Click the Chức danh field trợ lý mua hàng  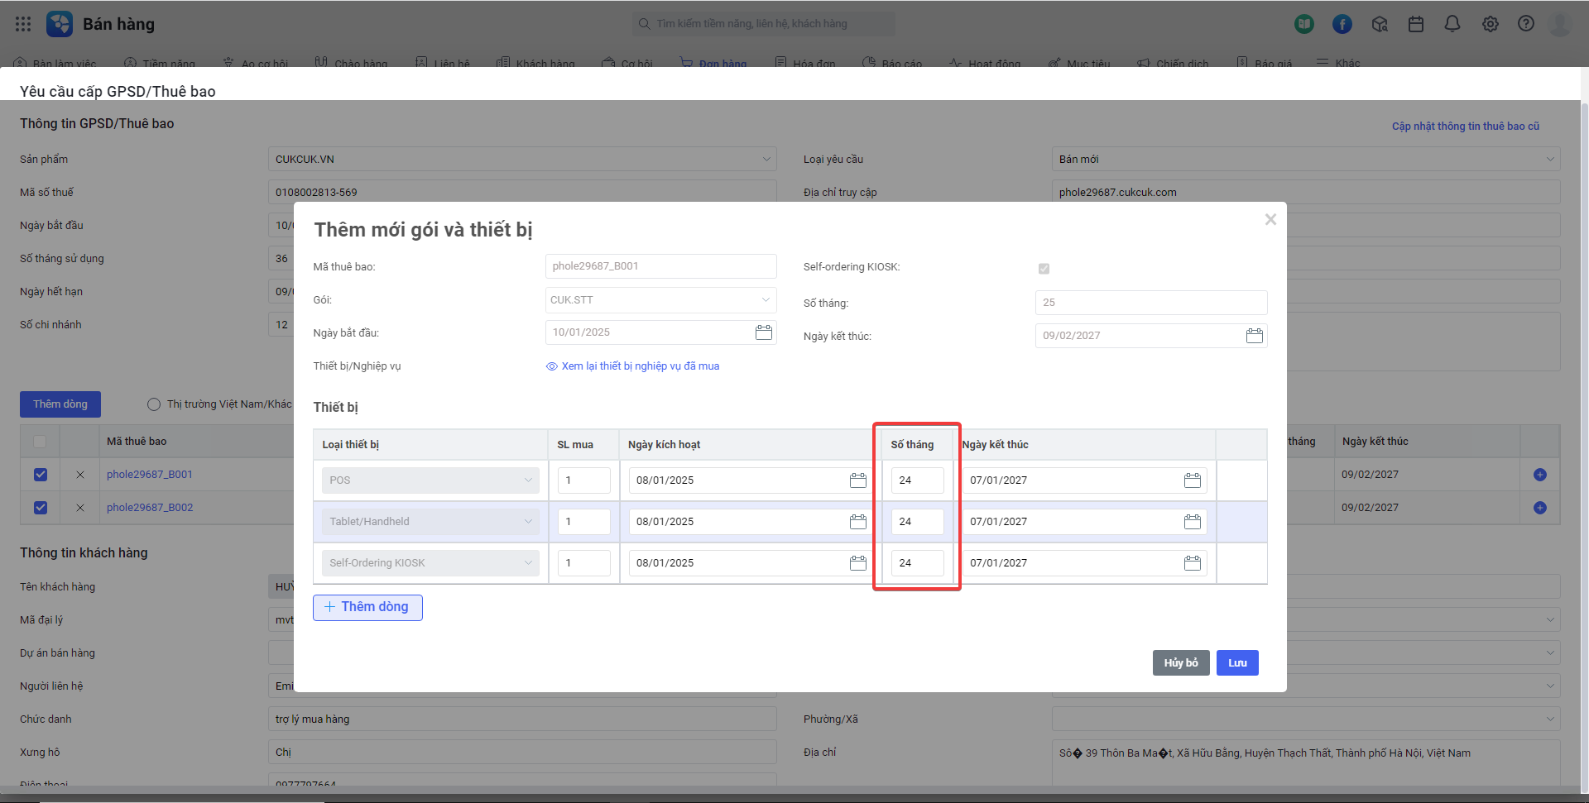[x=522, y=719]
